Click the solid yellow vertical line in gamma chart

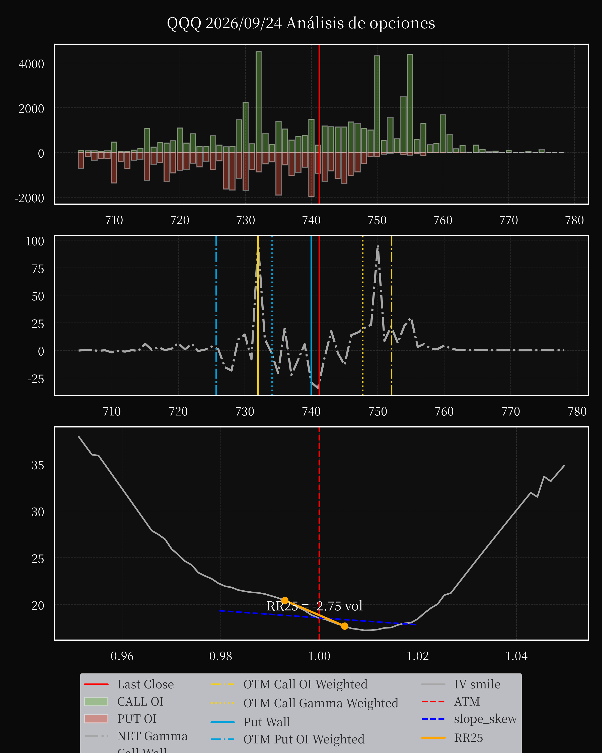click(x=258, y=316)
